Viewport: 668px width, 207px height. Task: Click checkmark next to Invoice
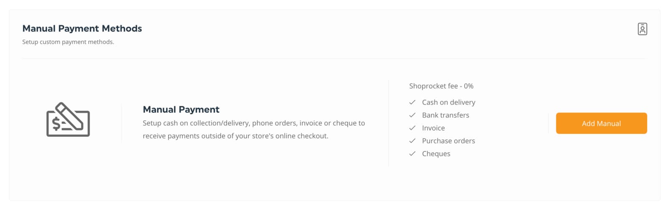tap(412, 128)
